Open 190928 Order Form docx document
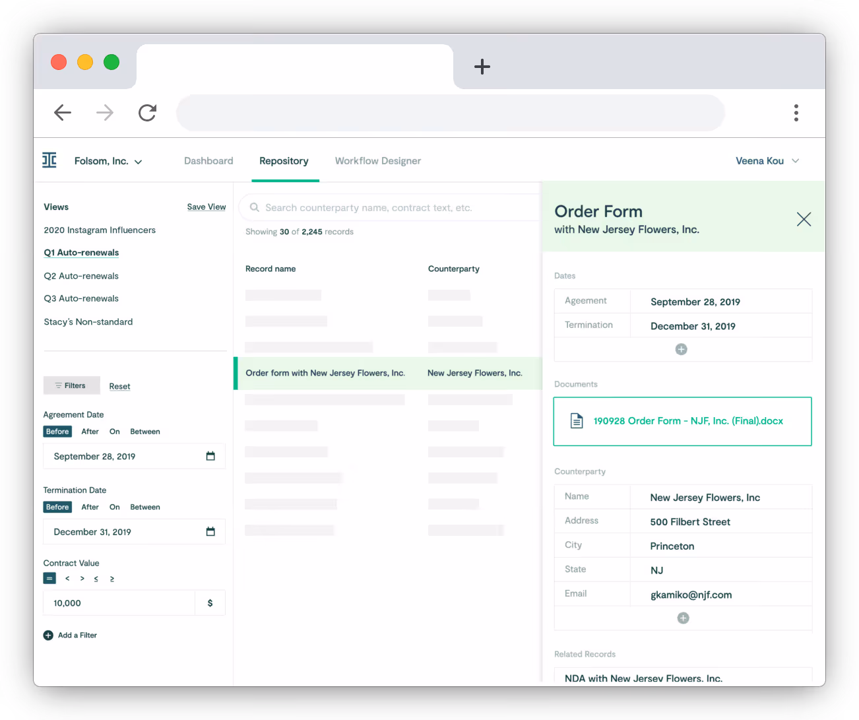Image resolution: width=859 pixels, height=720 pixels. (682, 421)
